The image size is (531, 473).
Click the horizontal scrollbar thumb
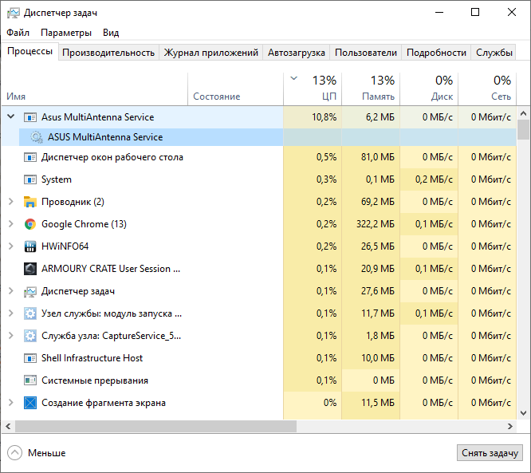tap(155, 426)
